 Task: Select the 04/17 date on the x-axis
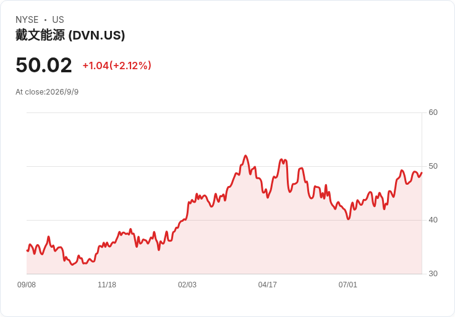tap(267, 285)
